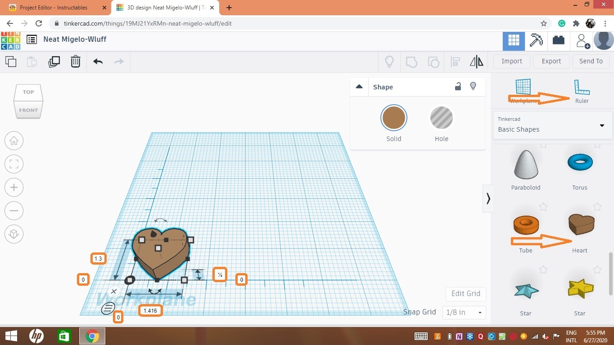This screenshot has height=345, width=614.
Task: Select the Paraboloid shape
Action: coord(525,164)
